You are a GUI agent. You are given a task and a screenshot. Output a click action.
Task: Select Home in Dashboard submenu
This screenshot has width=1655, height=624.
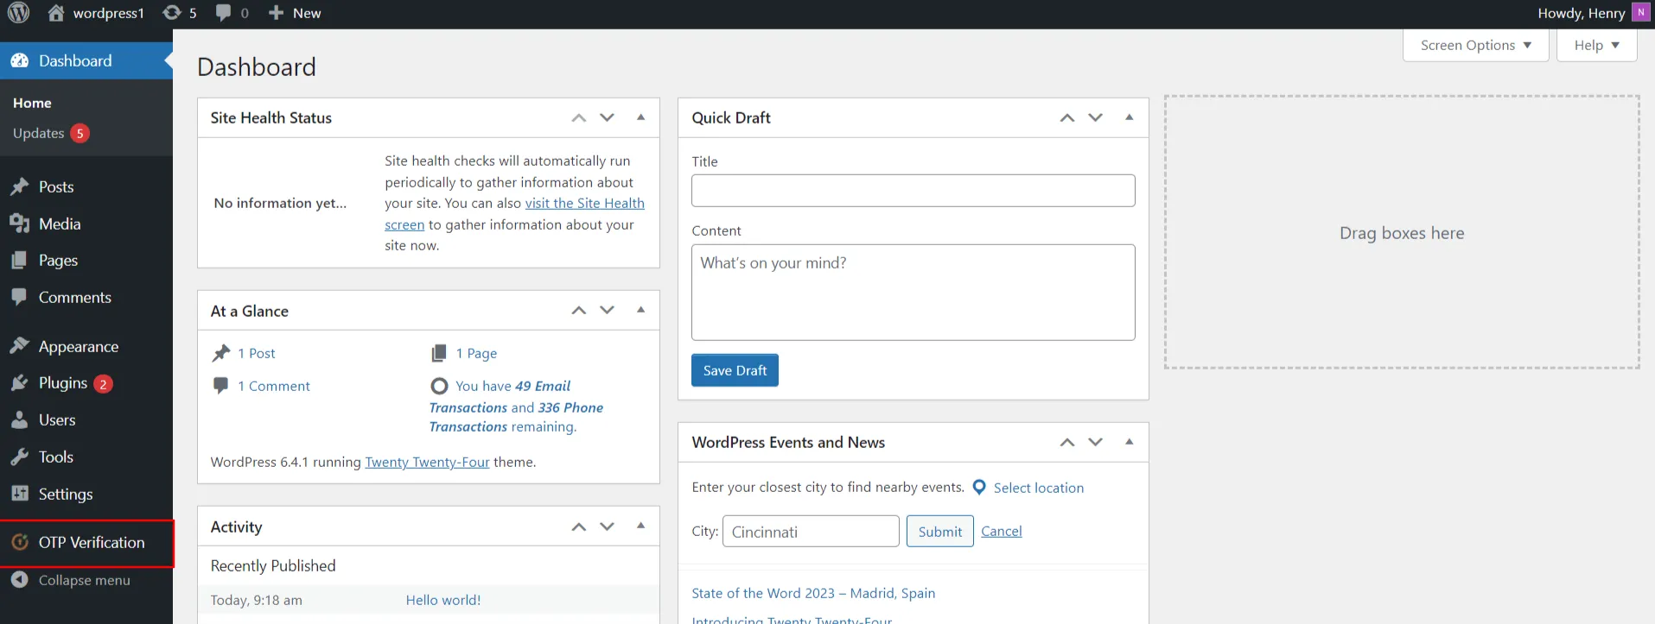pyautogui.click(x=32, y=103)
